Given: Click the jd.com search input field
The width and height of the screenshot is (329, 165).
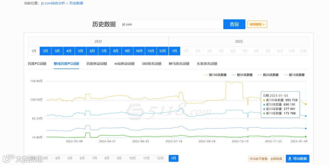Looking at the screenshot, I should click(171, 24).
